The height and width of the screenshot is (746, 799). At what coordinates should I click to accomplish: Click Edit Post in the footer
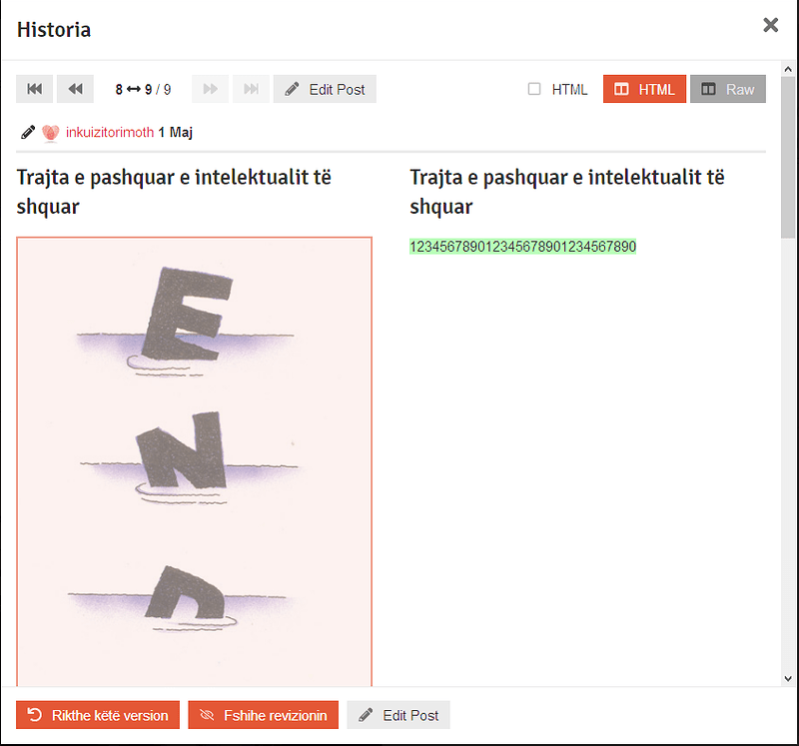click(x=399, y=715)
